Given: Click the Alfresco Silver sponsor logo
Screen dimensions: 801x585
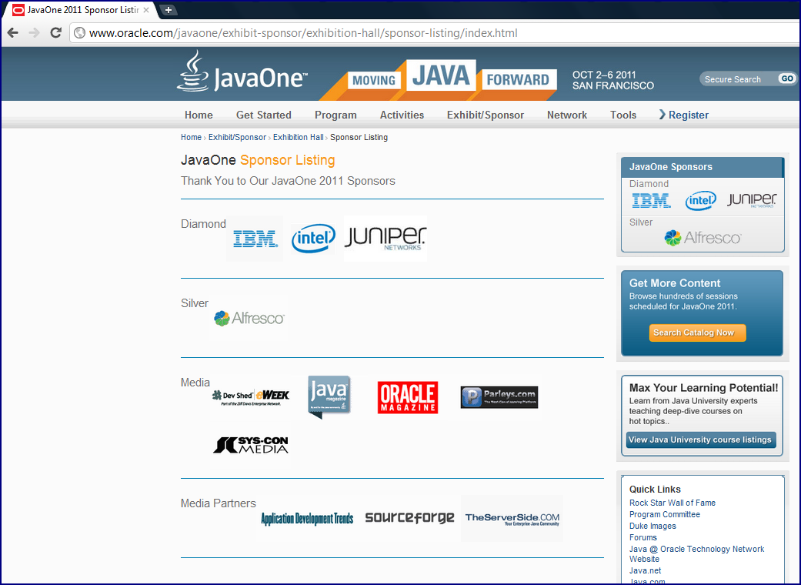Looking at the screenshot, I should (249, 318).
